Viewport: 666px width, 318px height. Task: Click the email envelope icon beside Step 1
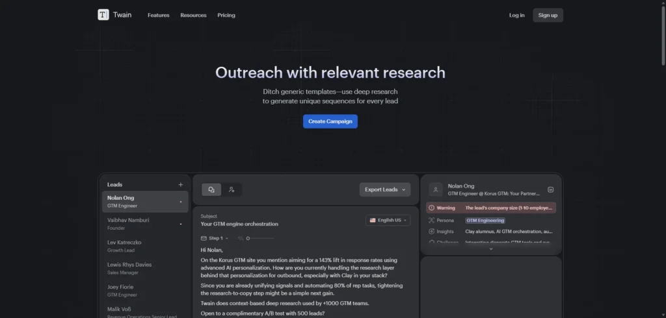tap(204, 238)
